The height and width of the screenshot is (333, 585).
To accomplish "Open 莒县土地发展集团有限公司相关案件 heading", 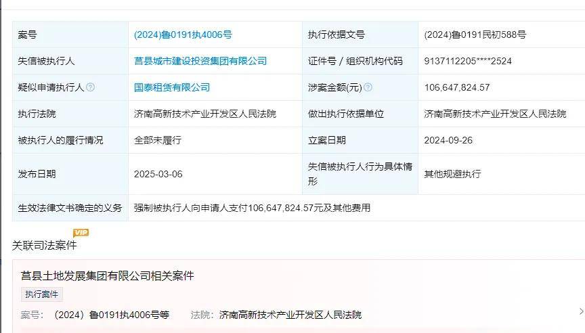I will coord(108,275).
